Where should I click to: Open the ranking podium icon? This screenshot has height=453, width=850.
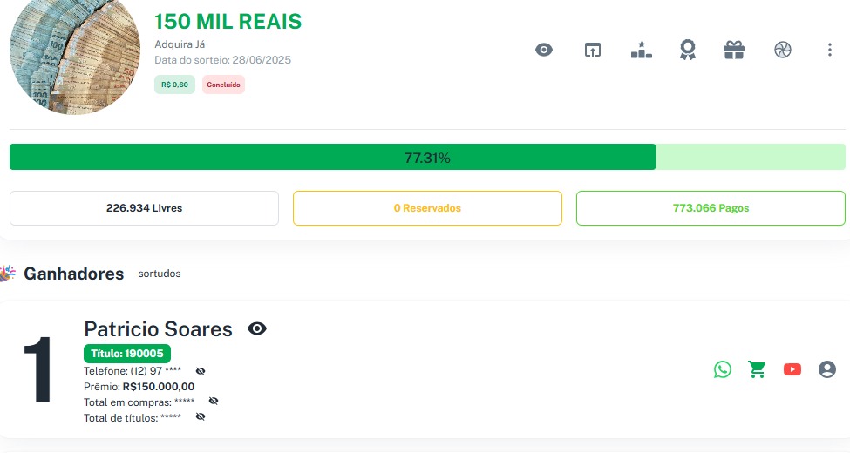641,50
